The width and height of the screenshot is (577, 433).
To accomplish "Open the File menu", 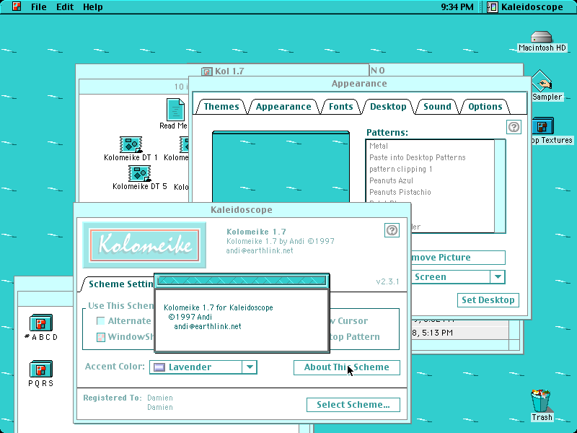I will [39, 6].
